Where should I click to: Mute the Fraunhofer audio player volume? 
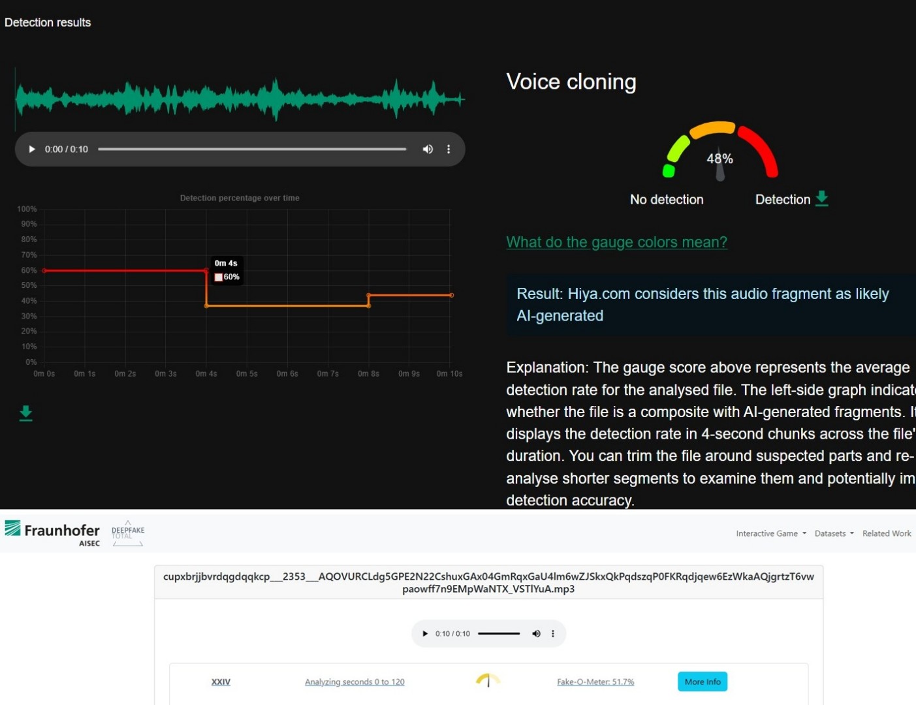click(536, 634)
